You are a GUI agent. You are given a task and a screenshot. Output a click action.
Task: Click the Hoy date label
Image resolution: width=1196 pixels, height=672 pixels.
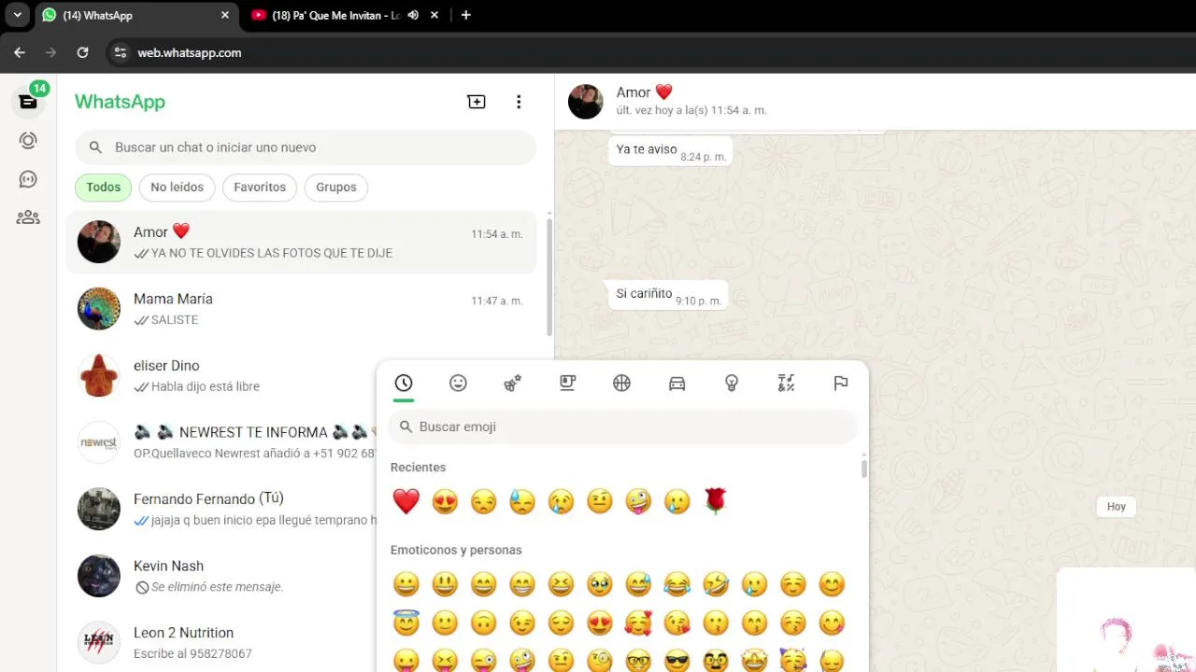tap(1117, 507)
